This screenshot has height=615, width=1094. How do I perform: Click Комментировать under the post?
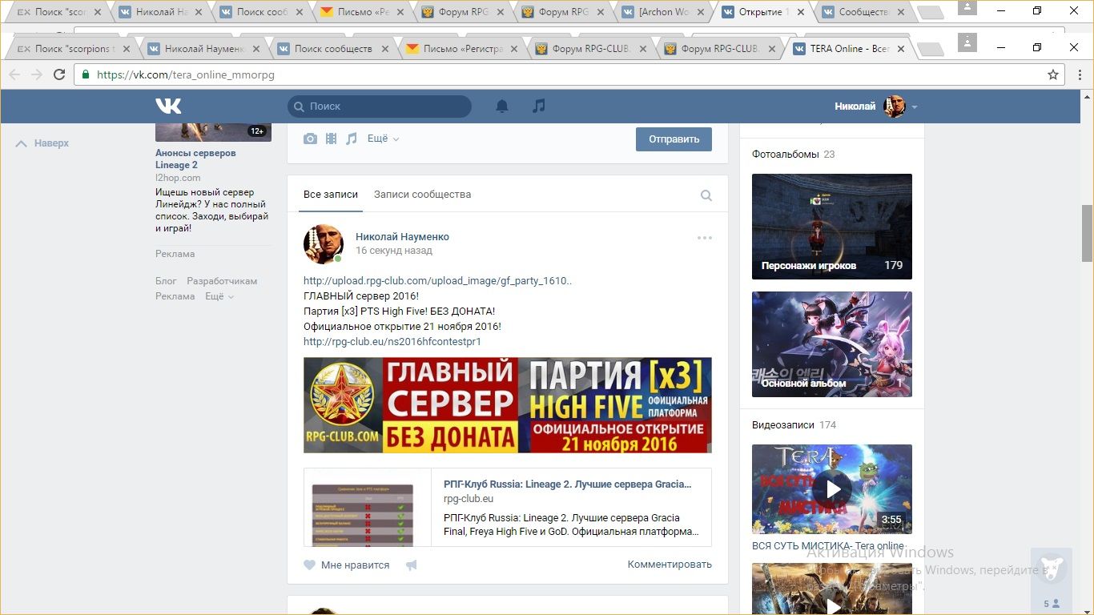pos(670,565)
